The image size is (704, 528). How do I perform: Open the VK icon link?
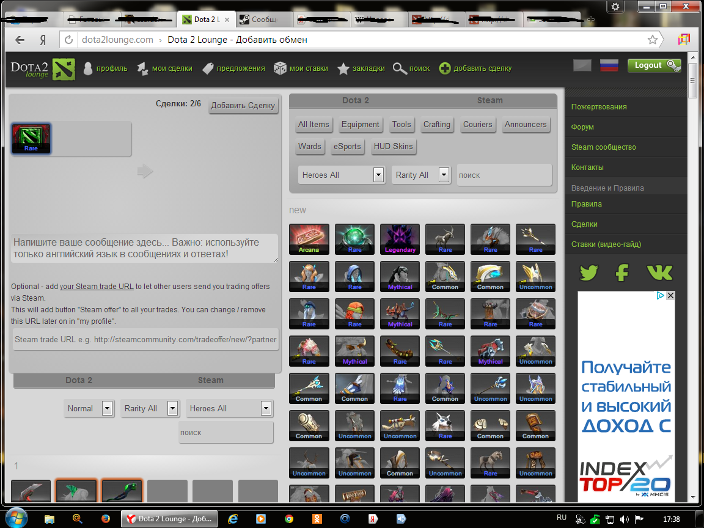click(x=659, y=273)
